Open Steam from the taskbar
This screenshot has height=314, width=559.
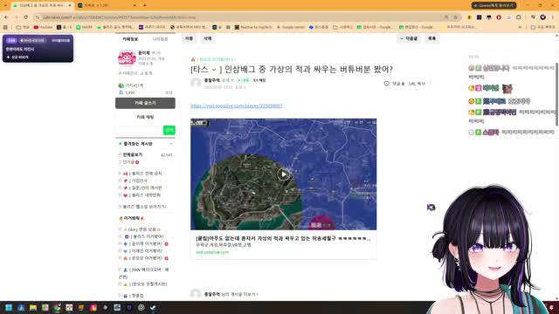pyautogui.click(x=154, y=308)
